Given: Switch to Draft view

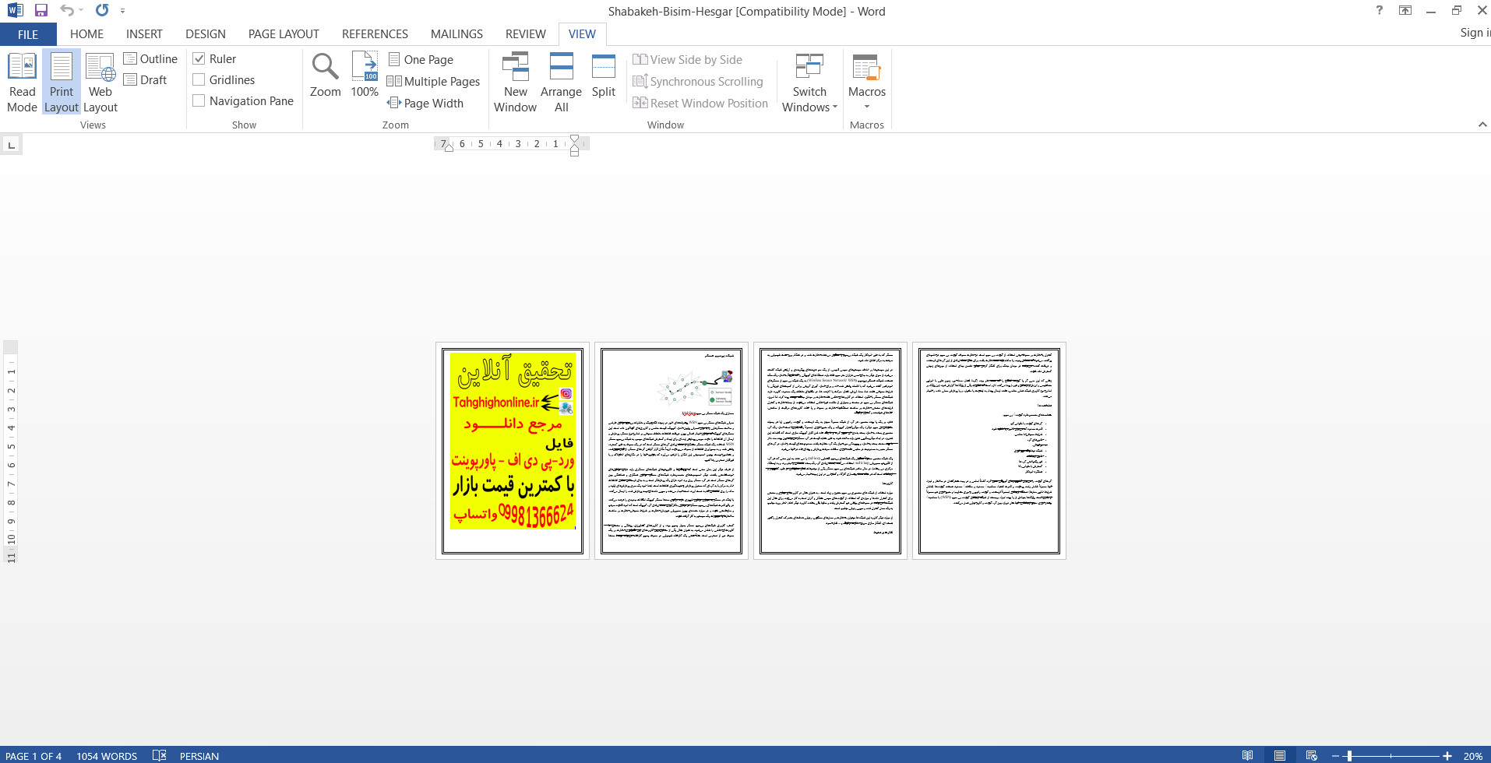Looking at the screenshot, I should (x=146, y=79).
